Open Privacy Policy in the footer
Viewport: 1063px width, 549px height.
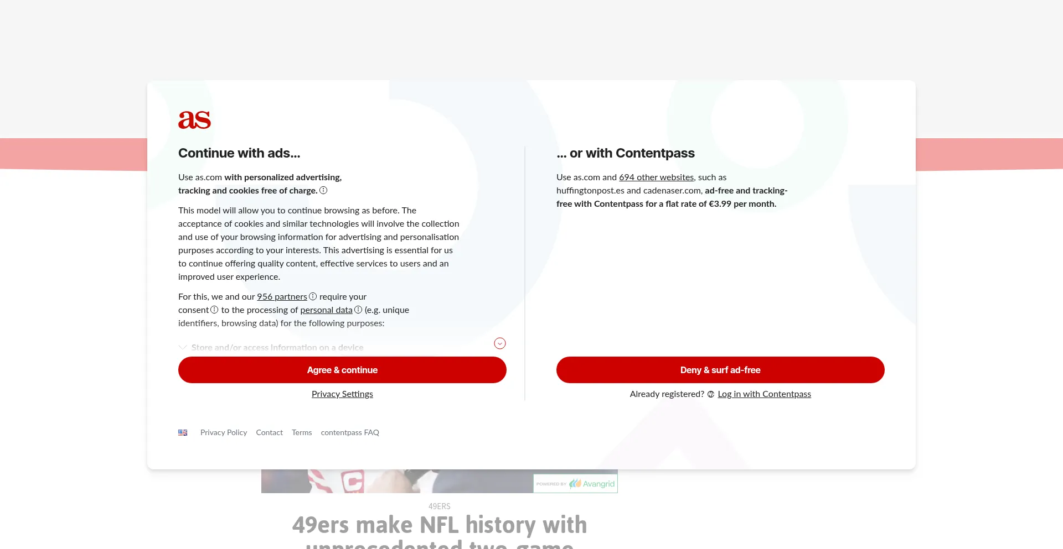coord(224,433)
